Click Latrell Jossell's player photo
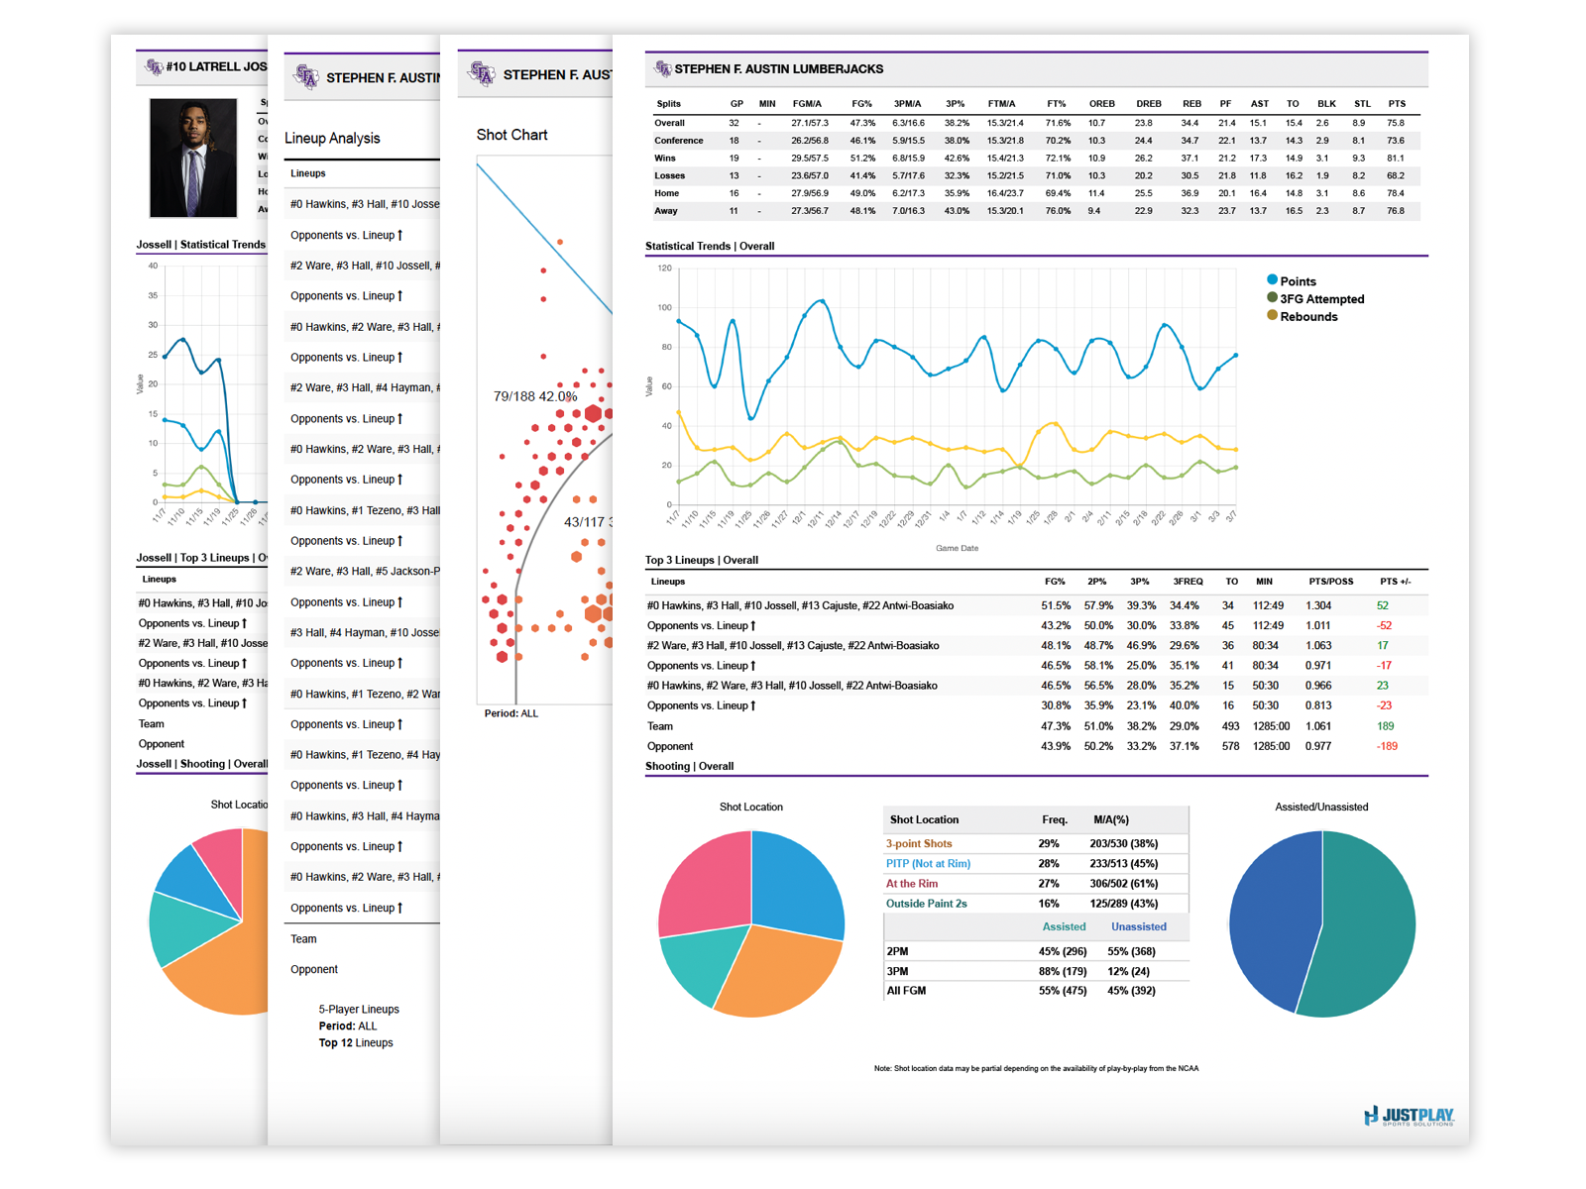 pos(193,158)
